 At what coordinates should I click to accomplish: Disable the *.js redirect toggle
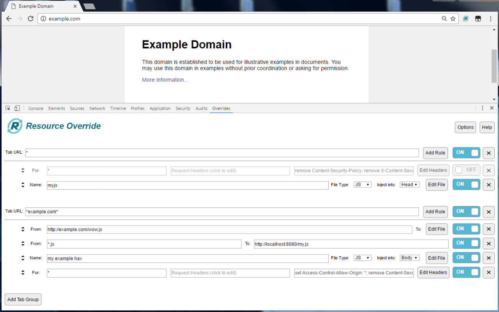[x=466, y=243]
